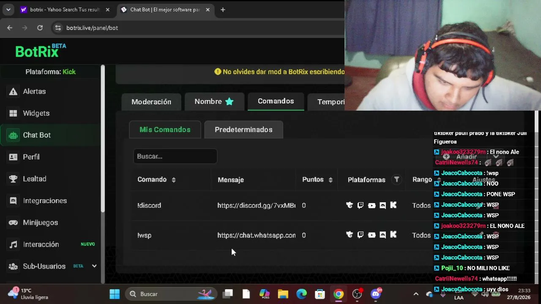This screenshot has width=541, height=304.
Task: Reload the BotRix page
Action: [x=40, y=28]
